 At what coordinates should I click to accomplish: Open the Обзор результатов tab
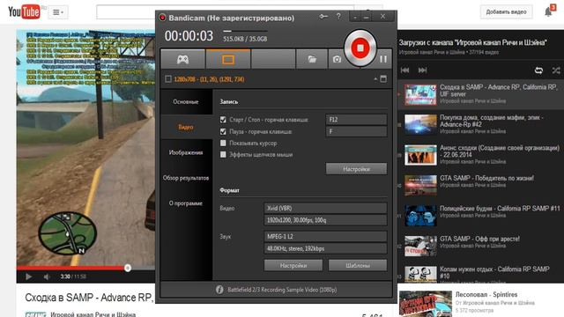(186, 178)
